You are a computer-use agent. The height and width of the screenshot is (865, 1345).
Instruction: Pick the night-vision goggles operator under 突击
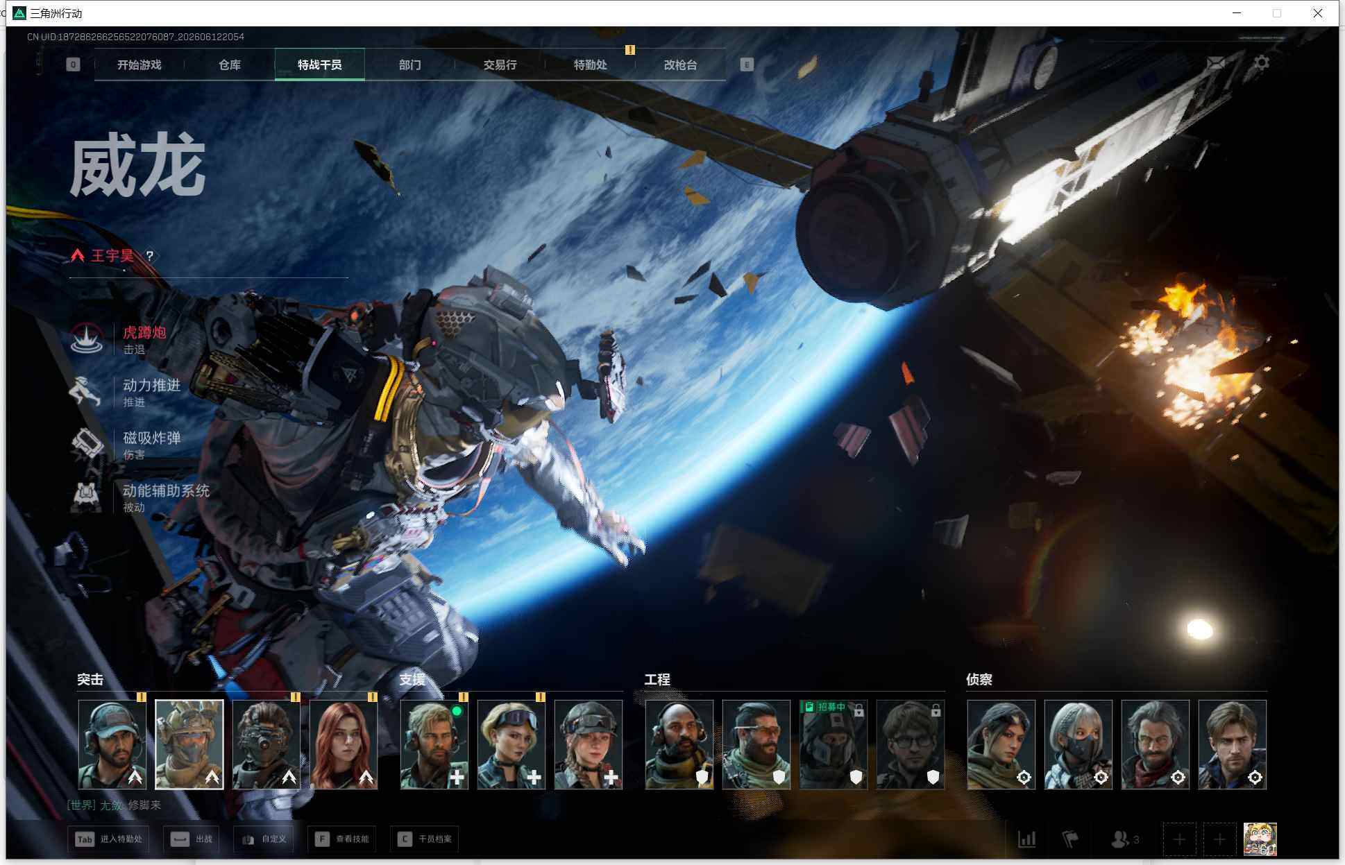coord(266,744)
